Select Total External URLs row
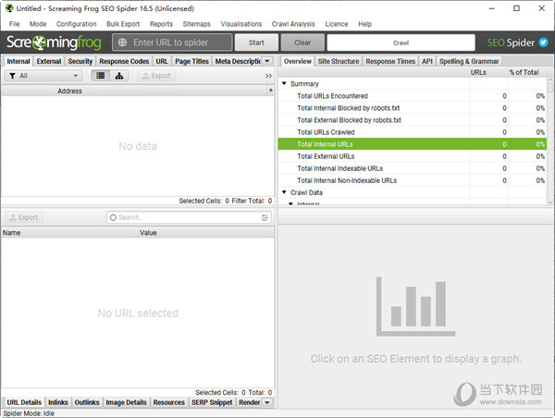This screenshot has width=555, height=418. pyautogui.click(x=413, y=156)
